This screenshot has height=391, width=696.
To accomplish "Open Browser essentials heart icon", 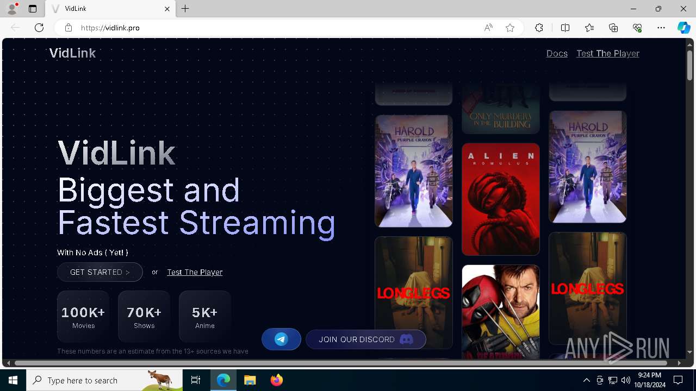I will click(x=637, y=28).
